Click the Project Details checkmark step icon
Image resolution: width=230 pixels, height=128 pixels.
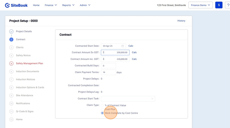point(11,32)
